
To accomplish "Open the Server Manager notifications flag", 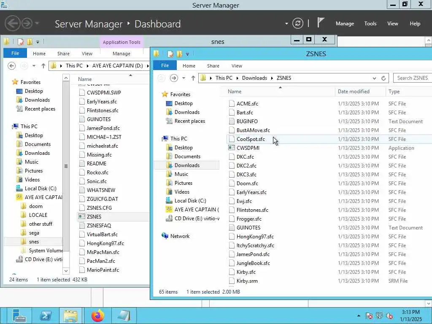I will [321, 23].
